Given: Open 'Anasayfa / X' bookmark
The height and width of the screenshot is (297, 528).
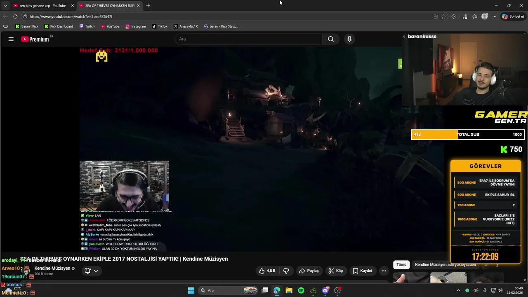Looking at the screenshot, I should pos(186,26).
